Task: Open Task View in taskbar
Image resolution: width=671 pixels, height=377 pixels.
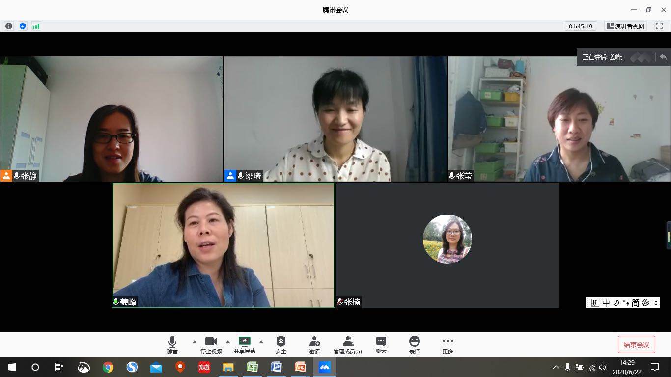Action: (x=59, y=367)
